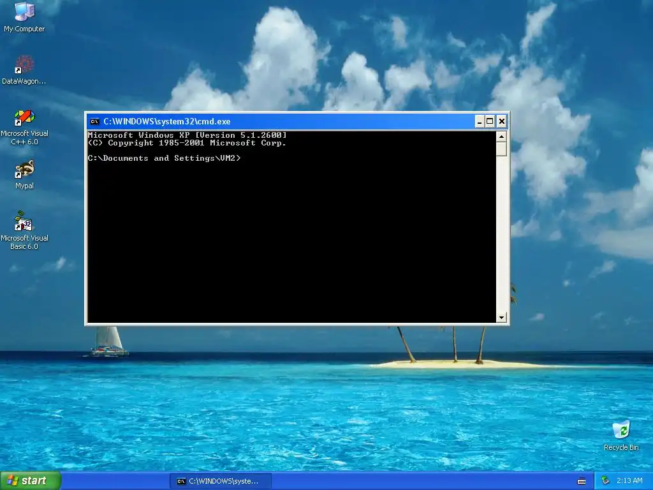Click the 'C:\Documents and Settings\VM2>' prompt
The height and width of the screenshot is (490, 653).
pos(164,158)
